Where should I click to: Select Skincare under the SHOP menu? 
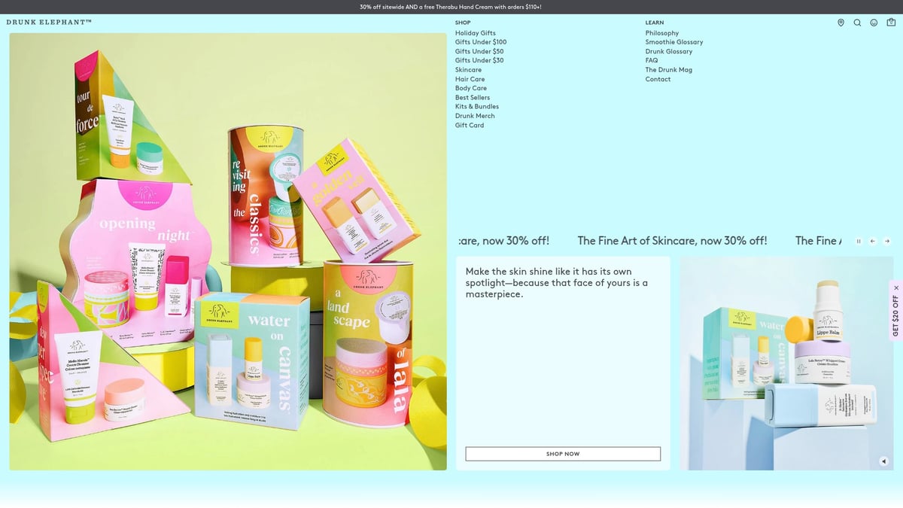468,69
